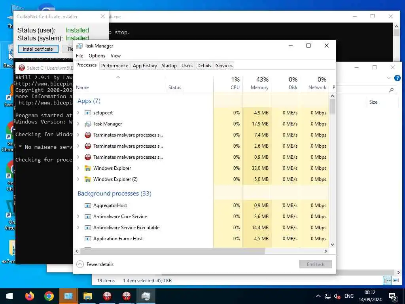Screen dimensions: 405x304
Task: Click the setupcert process icon
Action: tap(88, 113)
